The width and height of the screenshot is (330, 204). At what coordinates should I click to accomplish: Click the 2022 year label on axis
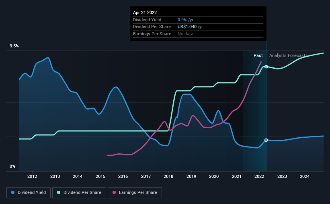259,176
